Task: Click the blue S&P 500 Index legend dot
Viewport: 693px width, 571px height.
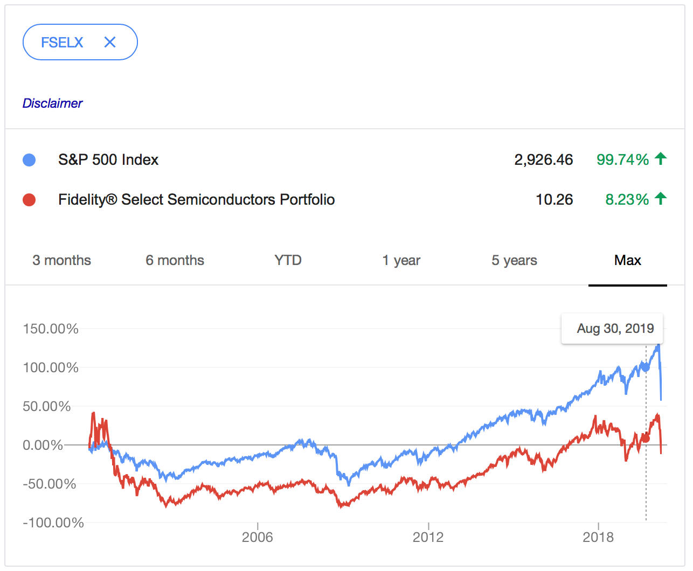Action: point(29,159)
